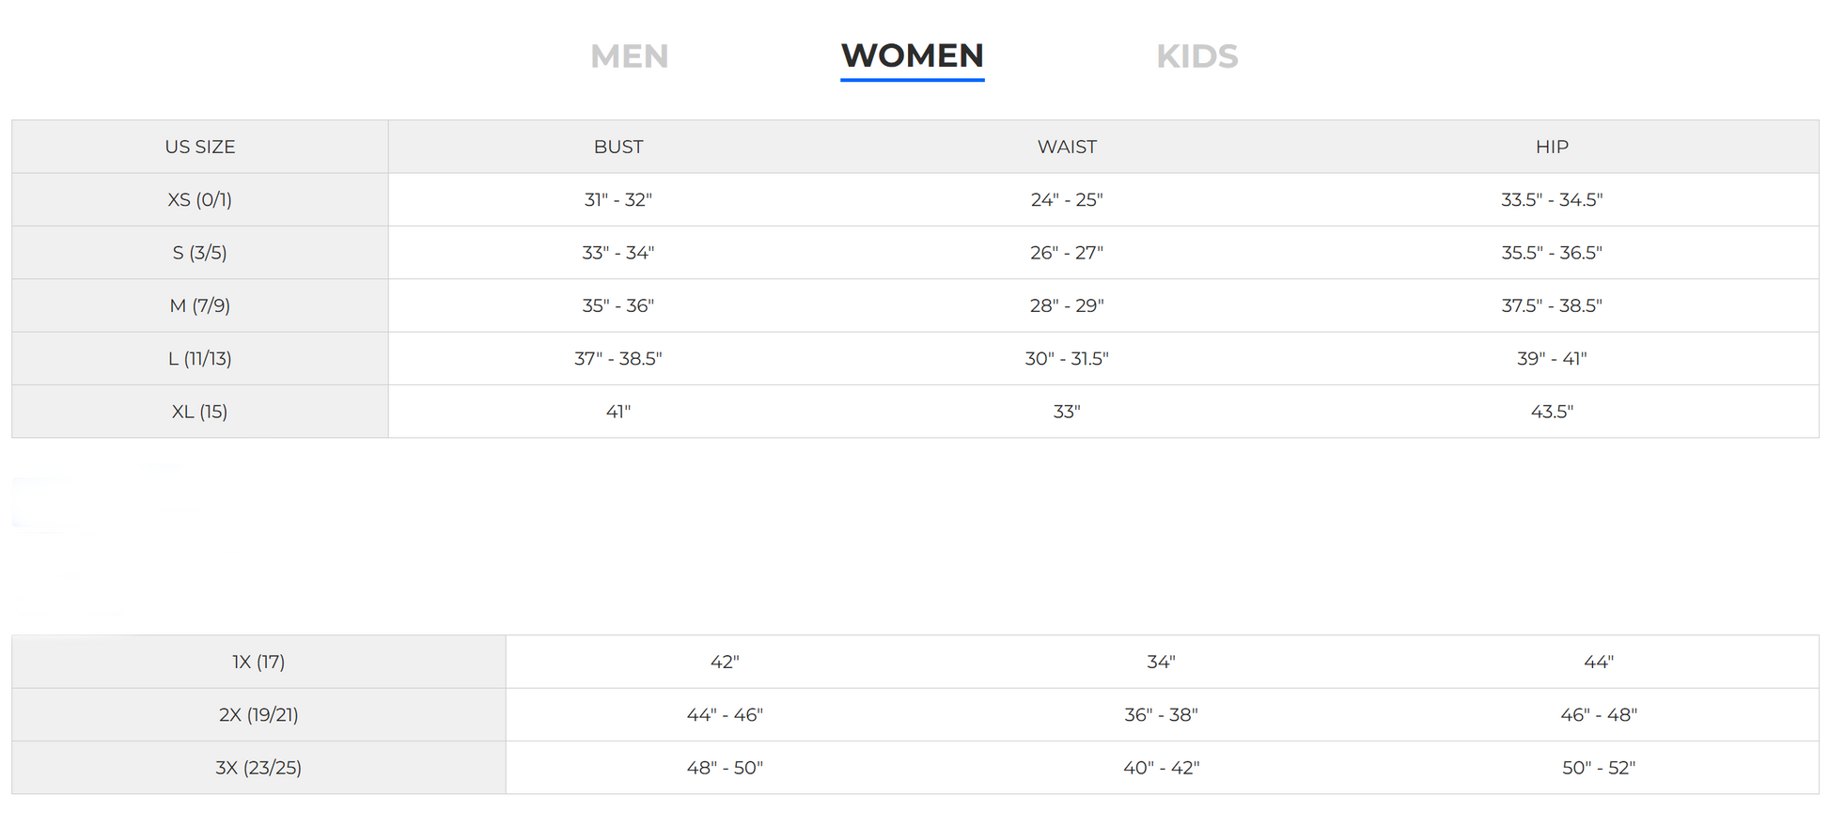The image size is (1829, 827).
Task: Select the 1X (17) size row label
Action: pos(258,662)
